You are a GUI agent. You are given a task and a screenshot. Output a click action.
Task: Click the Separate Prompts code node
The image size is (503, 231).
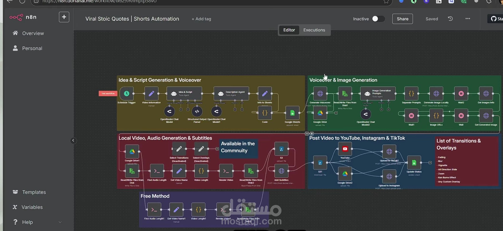click(x=411, y=94)
